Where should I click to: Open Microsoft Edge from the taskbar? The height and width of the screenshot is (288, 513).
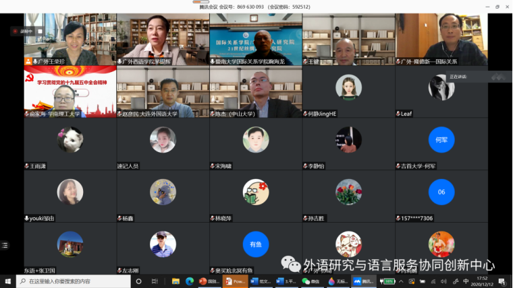(x=190, y=281)
